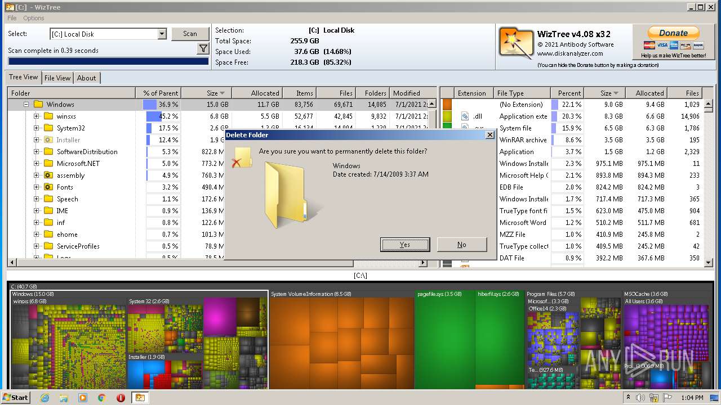Image resolution: width=721 pixels, height=405 pixels.
Task: Switch to the File View tab
Action: tap(57, 78)
